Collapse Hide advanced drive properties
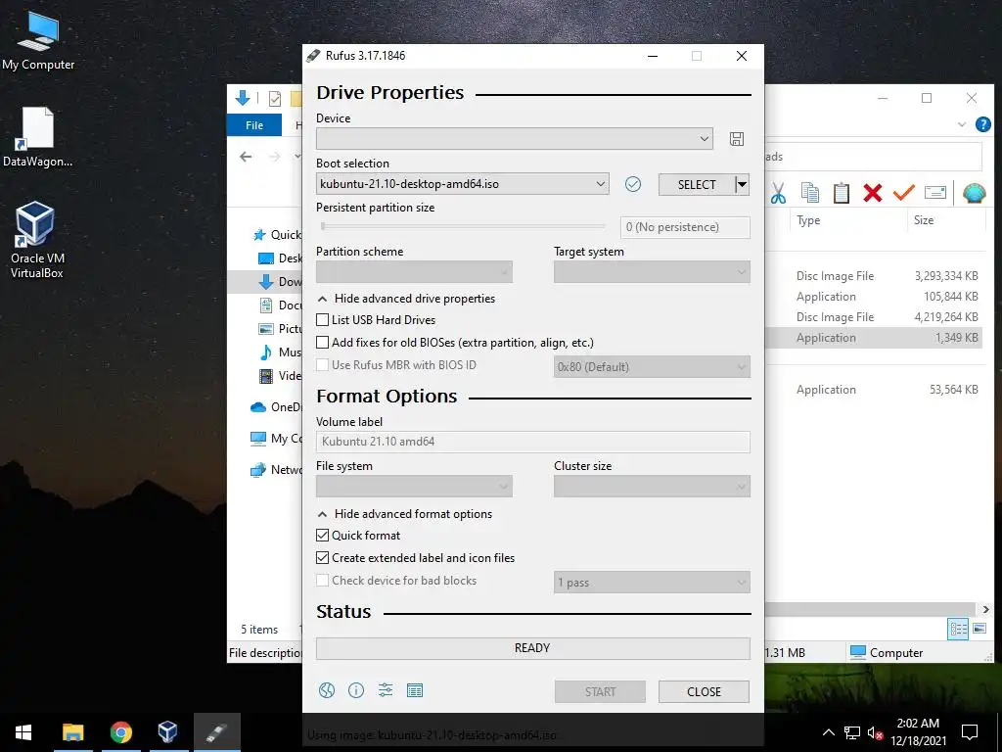The height and width of the screenshot is (752, 1002). coord(406,299)
